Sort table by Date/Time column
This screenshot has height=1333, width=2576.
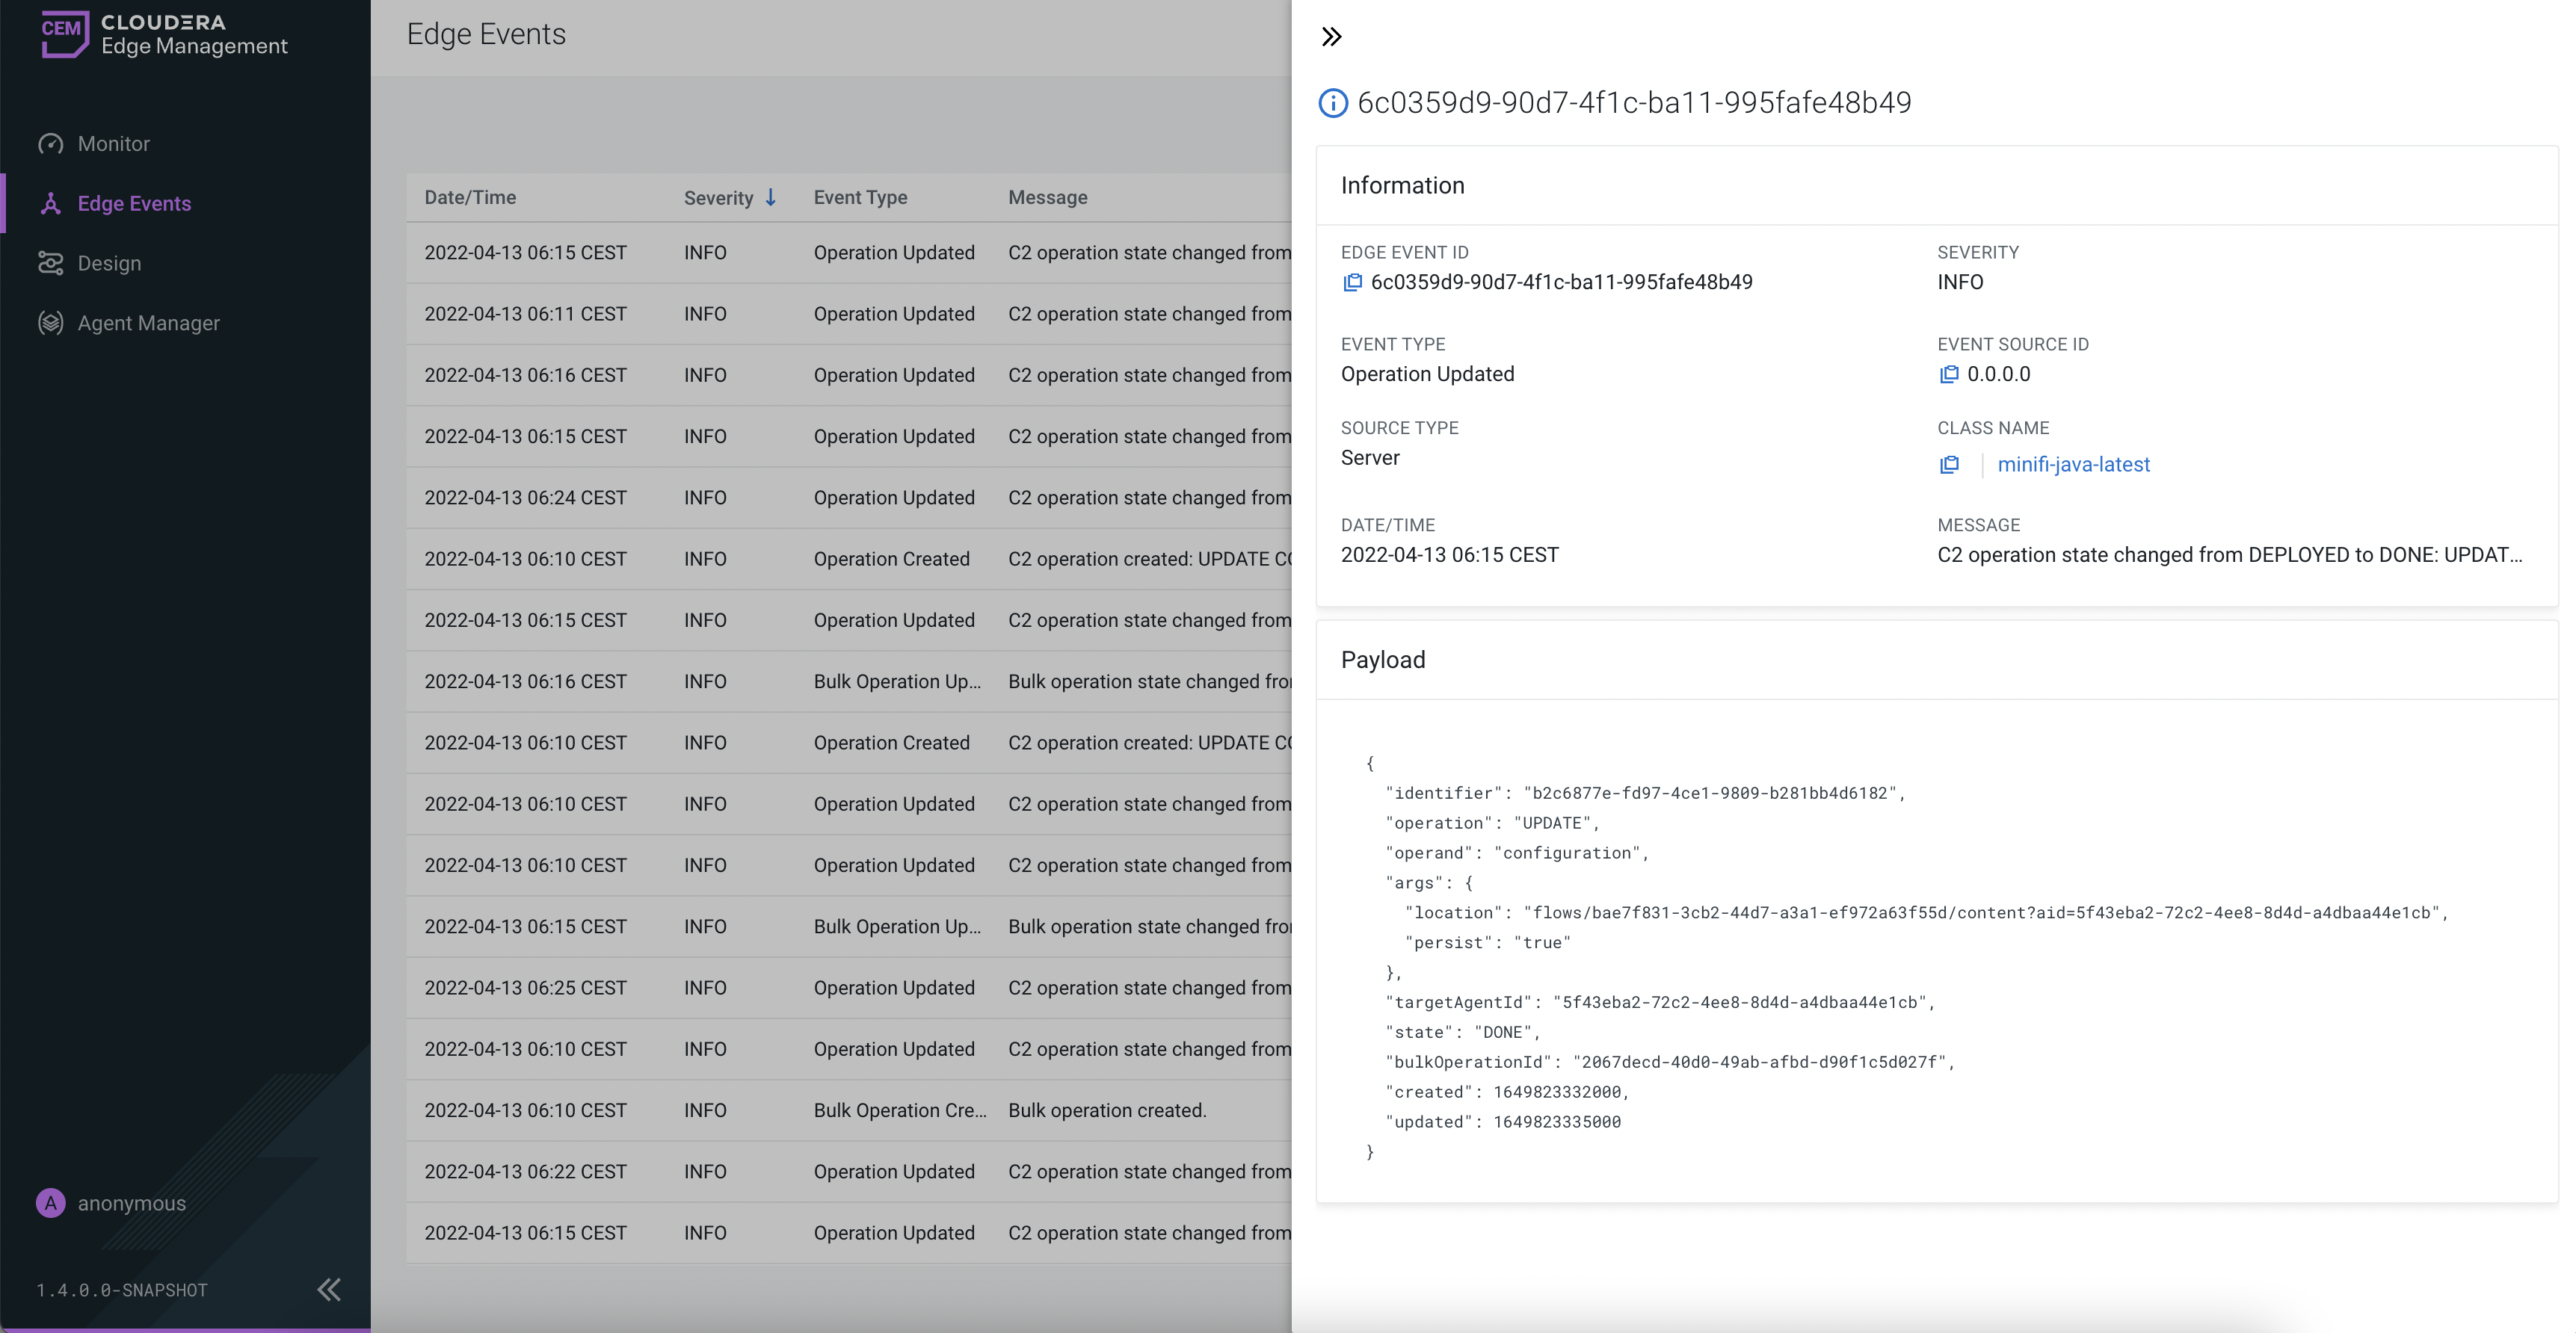(470, 198)
